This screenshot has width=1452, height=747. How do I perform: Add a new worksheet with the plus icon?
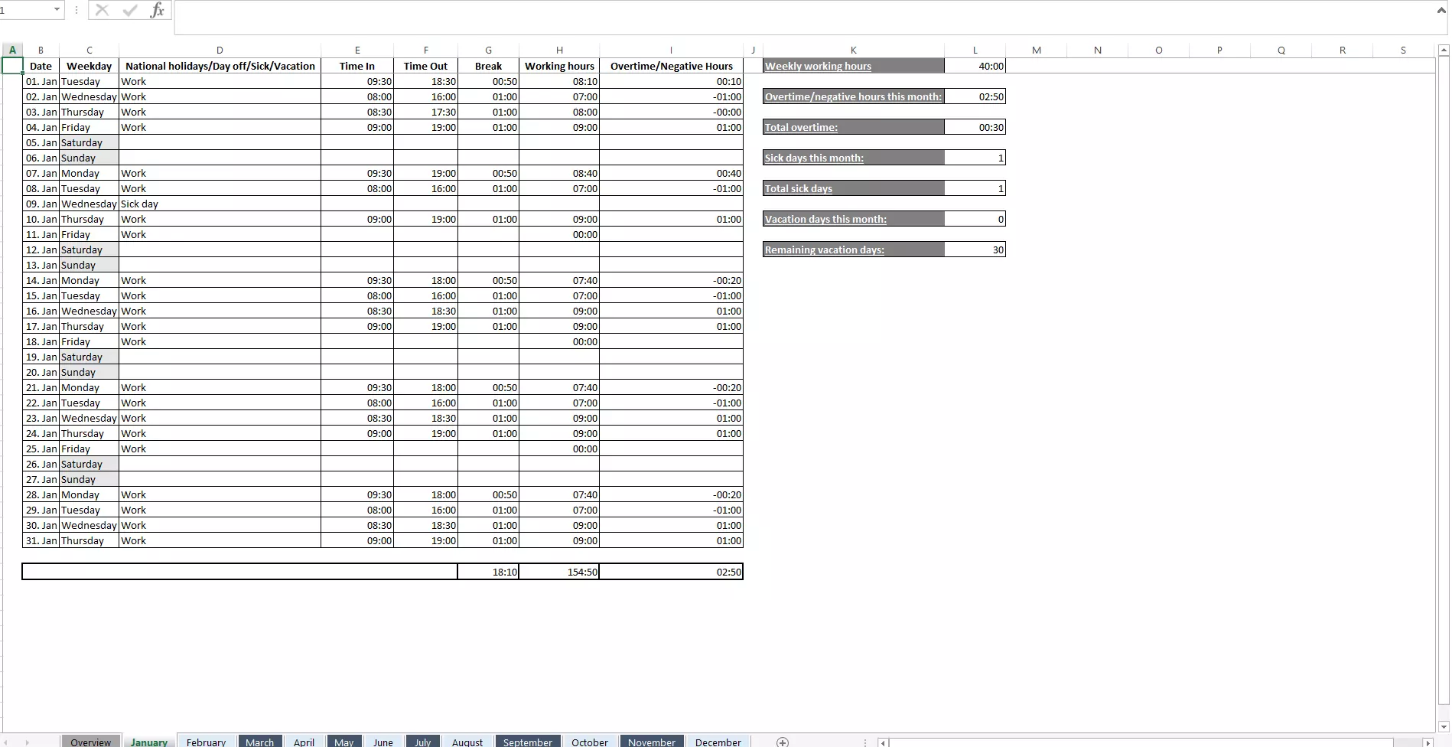pyautogui.click(x=782, y=742)
